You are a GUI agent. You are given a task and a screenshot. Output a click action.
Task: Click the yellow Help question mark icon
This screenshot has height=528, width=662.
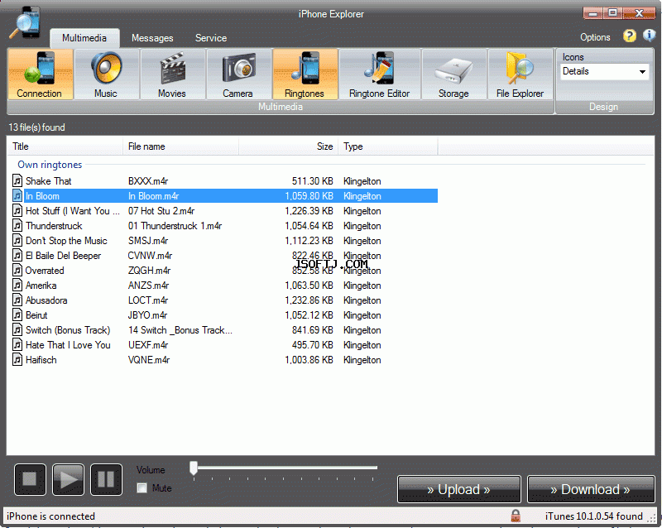pos(629,36)
